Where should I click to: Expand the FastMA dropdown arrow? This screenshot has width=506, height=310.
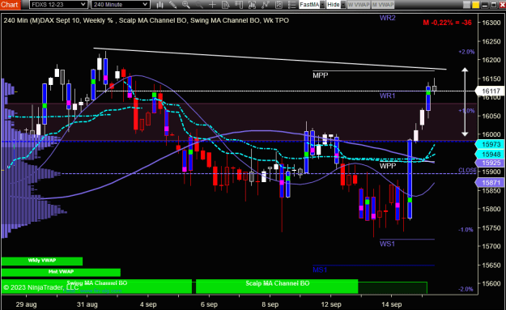pos(322,5)
